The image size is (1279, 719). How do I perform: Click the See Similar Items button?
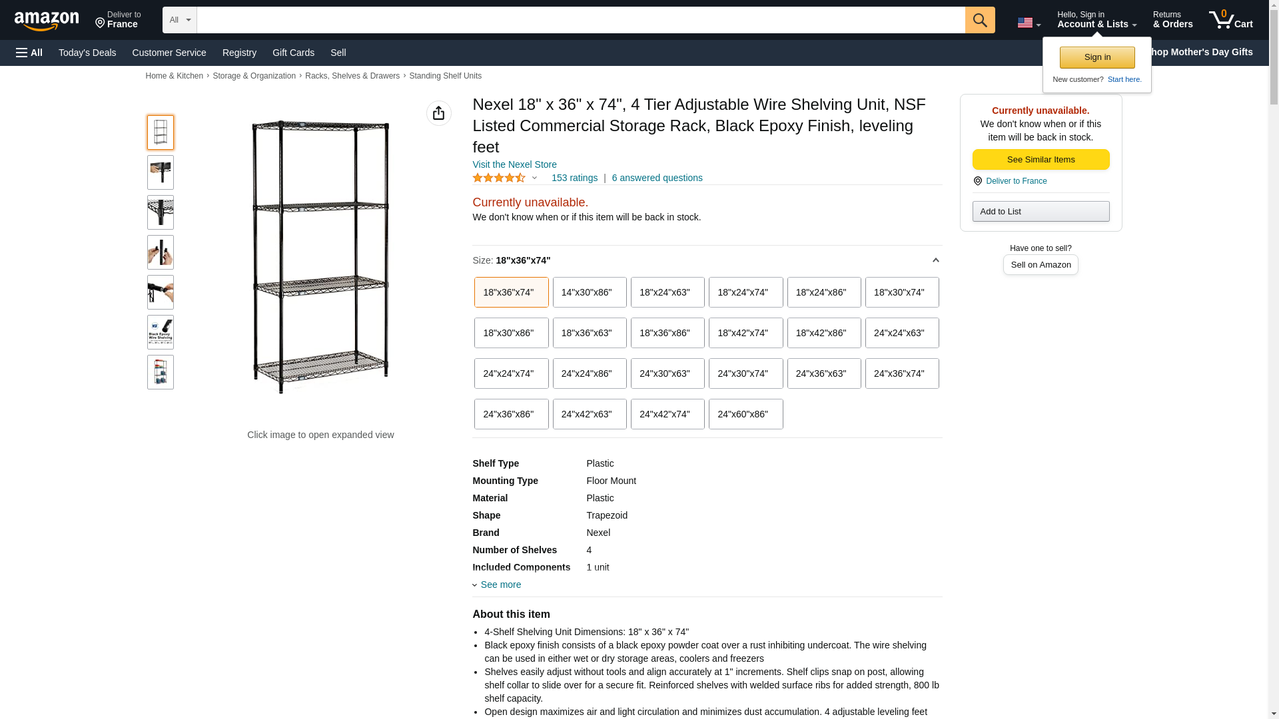(x=1041, y=159)
